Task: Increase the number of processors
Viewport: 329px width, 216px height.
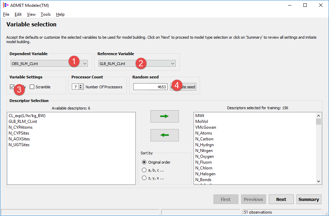Action: coord(81,85)
